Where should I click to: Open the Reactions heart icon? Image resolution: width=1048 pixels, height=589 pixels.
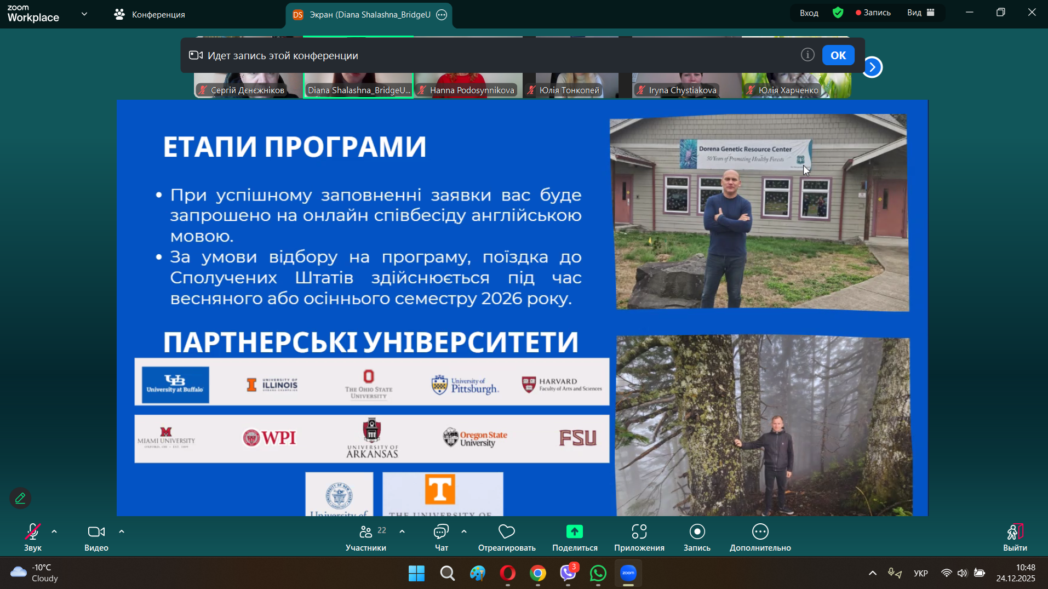[506, 532]
